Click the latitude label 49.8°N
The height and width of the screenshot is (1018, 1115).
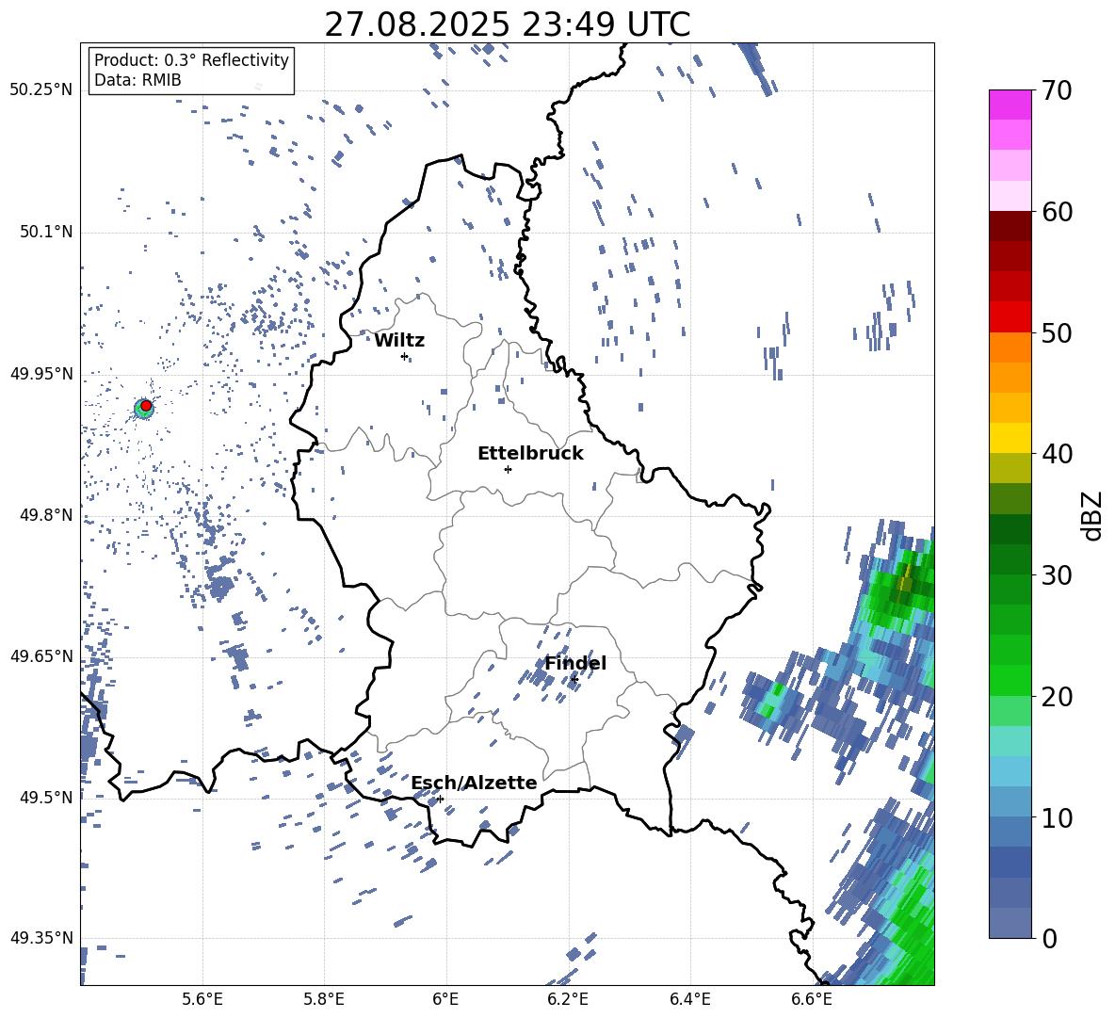[x=46, y=515]
